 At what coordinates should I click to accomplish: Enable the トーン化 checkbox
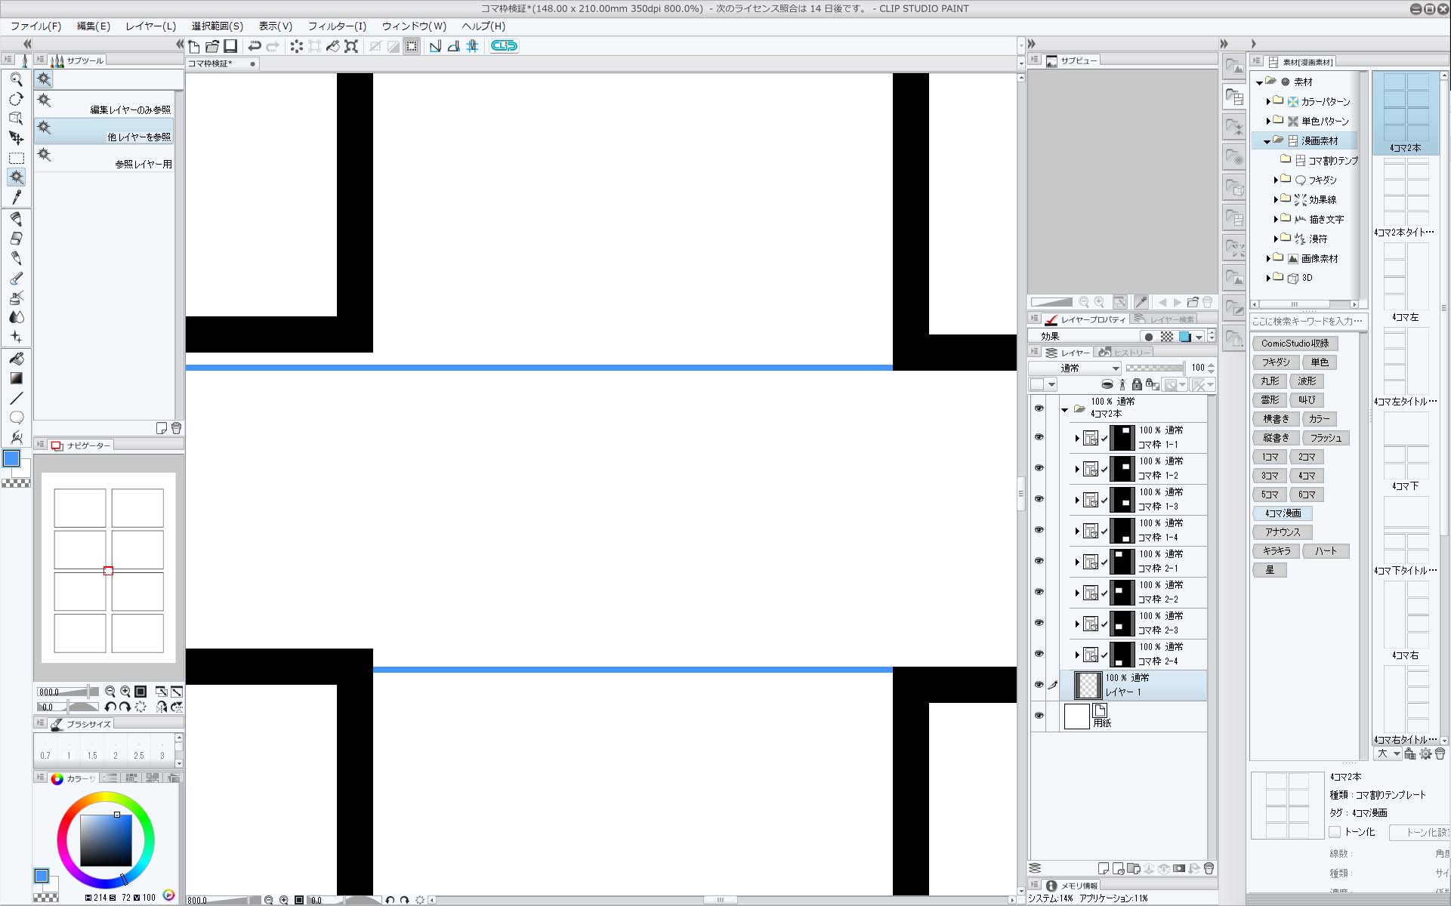click(x=1335, y=831)
